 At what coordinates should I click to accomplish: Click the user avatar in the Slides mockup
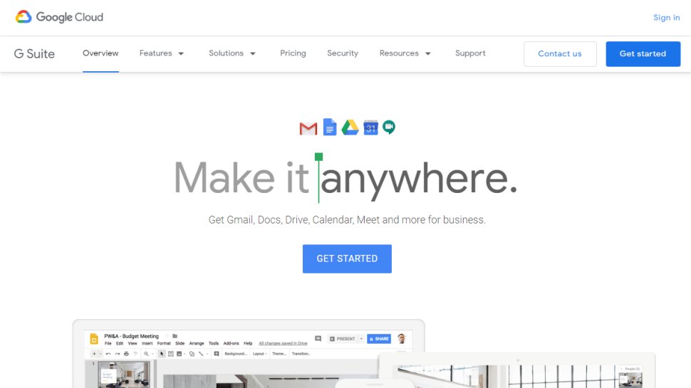(402, 339)
